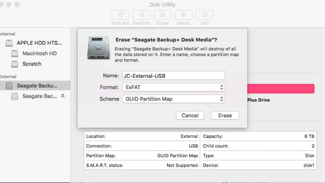
Task: Click the Cancel button
Action: pyautogui.click(x=190, y=115)
